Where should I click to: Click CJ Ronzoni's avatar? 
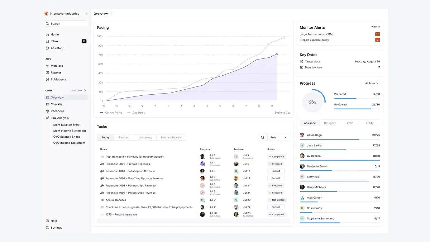click(x=302, y=156)
